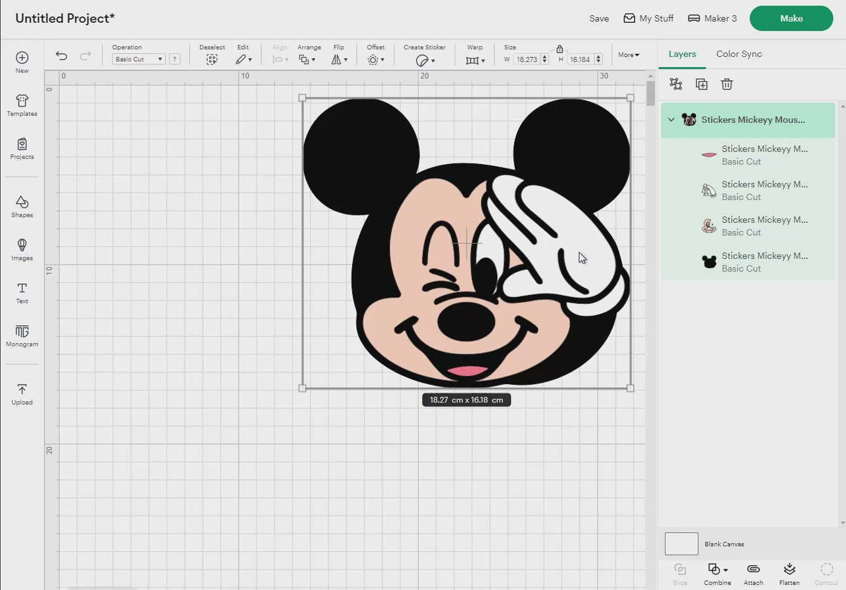
Task: Click the Width size field
Action: [526, 60]
